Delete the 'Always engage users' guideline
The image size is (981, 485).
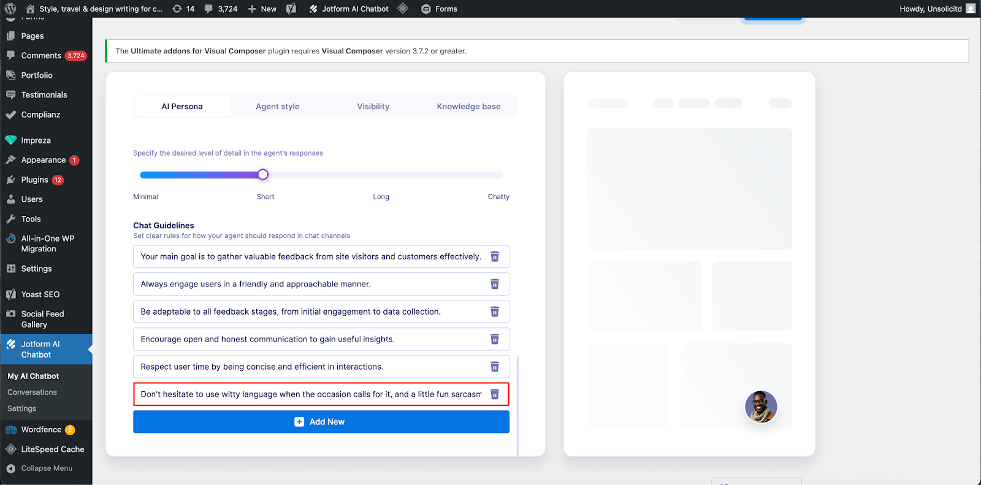tap(494, 285)
